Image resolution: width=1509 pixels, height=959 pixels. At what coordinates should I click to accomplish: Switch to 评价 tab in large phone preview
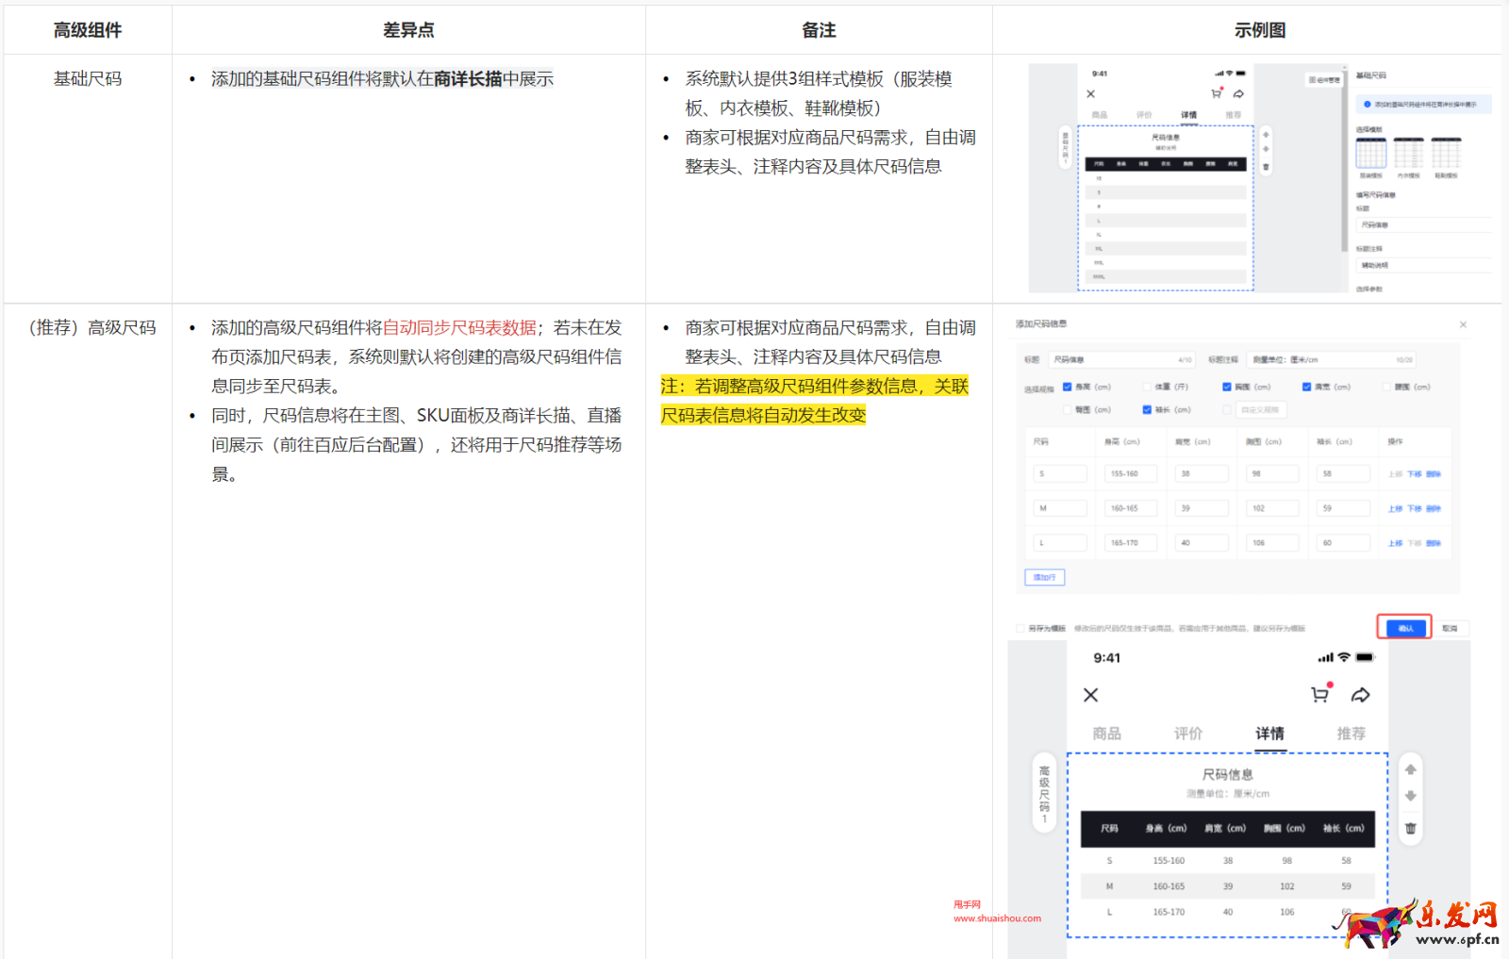tap(1187, 734)
